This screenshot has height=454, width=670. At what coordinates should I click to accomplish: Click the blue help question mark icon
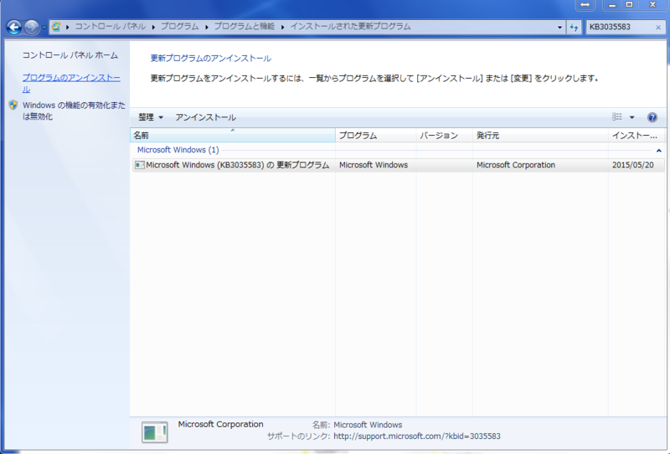tap(652, 117)
